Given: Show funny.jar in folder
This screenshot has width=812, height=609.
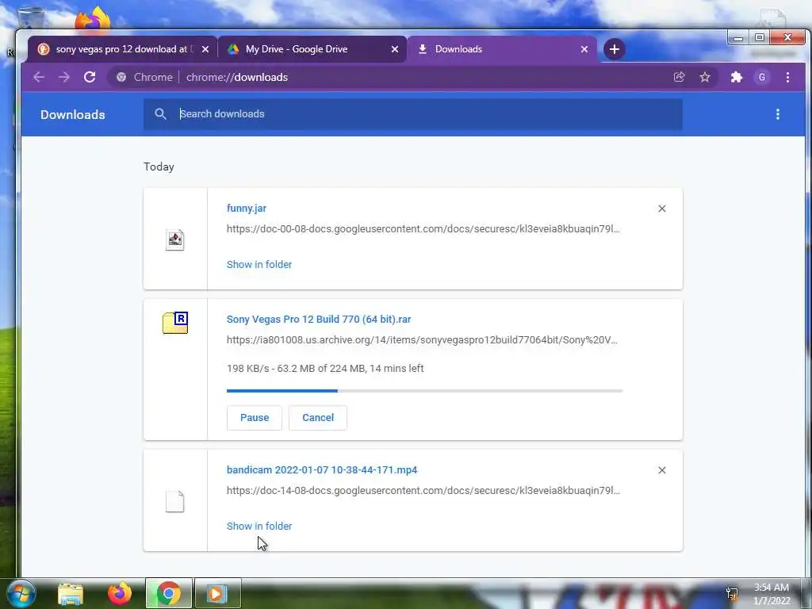Looking at the screenshot, I should 259,265.
